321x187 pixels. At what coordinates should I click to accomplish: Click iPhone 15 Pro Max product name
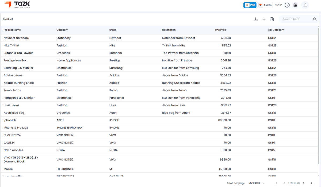click(16, 128)
